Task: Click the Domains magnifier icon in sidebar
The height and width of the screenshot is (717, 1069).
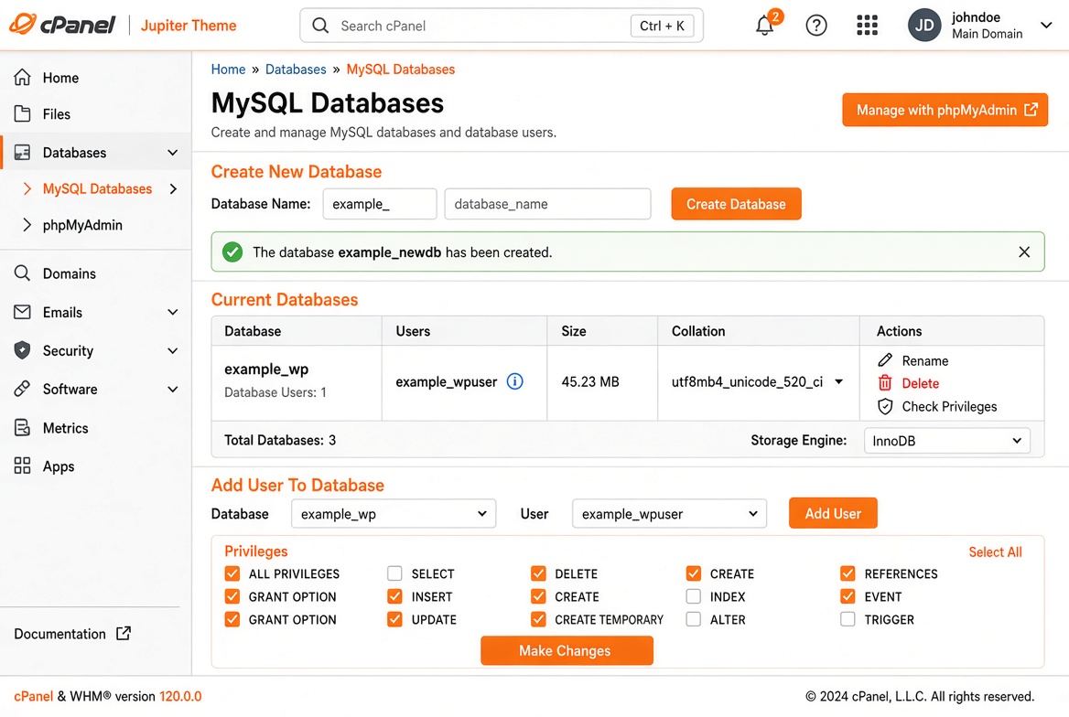Action: pyautogui.click(x=23, y=273)
